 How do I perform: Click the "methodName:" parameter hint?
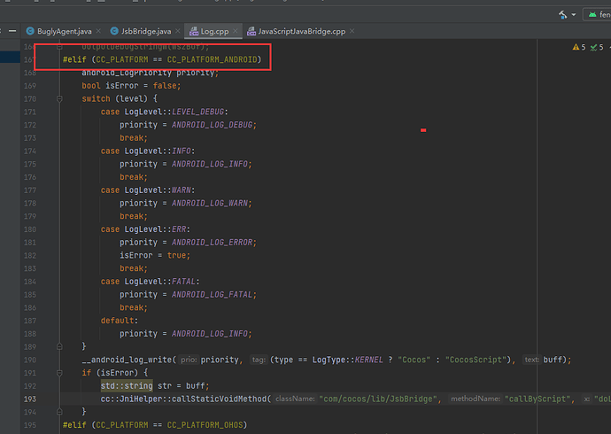pyautogui.click(x=476, y=399)
